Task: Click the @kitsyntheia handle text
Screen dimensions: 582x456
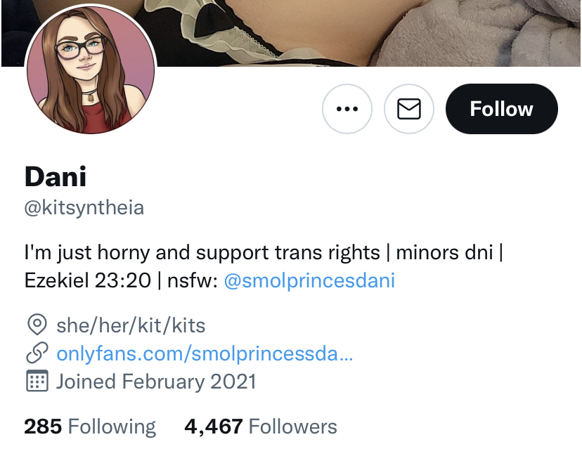Action: 84,207
